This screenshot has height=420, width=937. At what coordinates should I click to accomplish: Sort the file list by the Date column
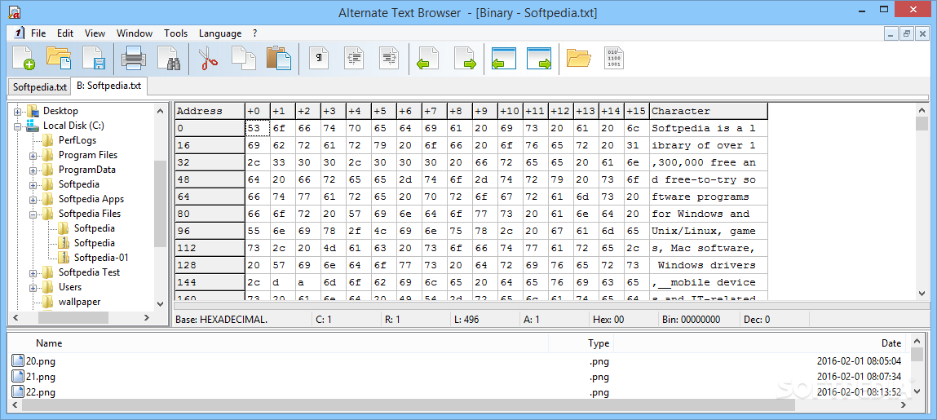pyautogui.click(x=760, y=343)
